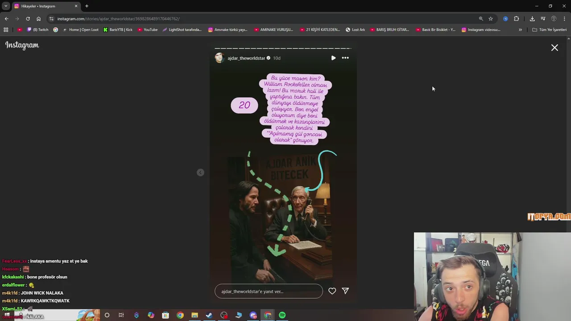Open the (8) Twitch bookmark

[x=37, y=30]
